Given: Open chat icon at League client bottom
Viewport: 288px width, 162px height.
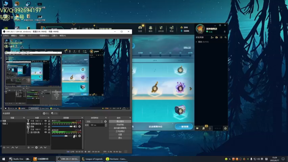Looking at the screenshot, I should (197, 129).
